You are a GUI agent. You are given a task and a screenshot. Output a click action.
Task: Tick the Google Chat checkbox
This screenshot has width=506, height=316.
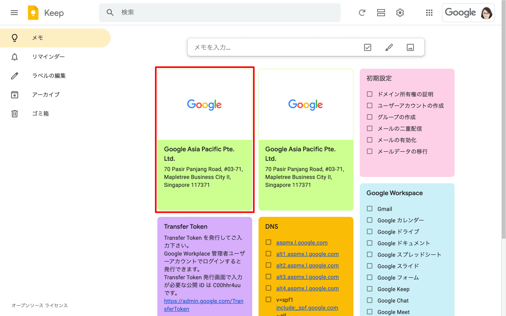point(370,300)
